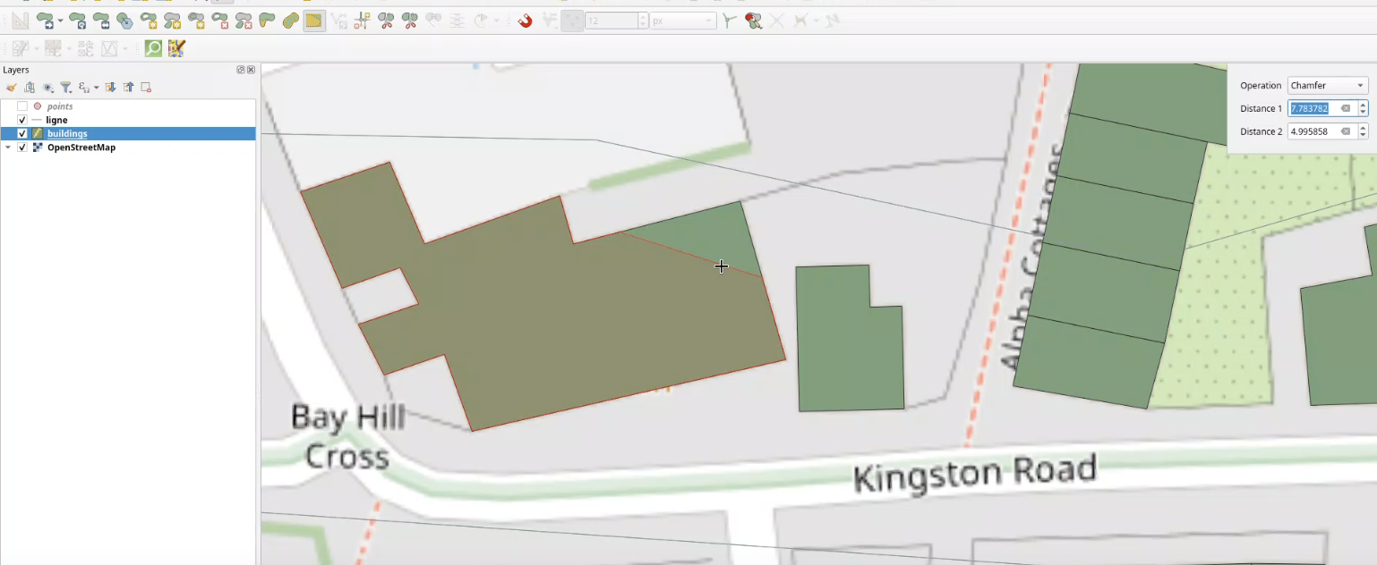Select the Offset Curve tool

(x=290, y=21)
